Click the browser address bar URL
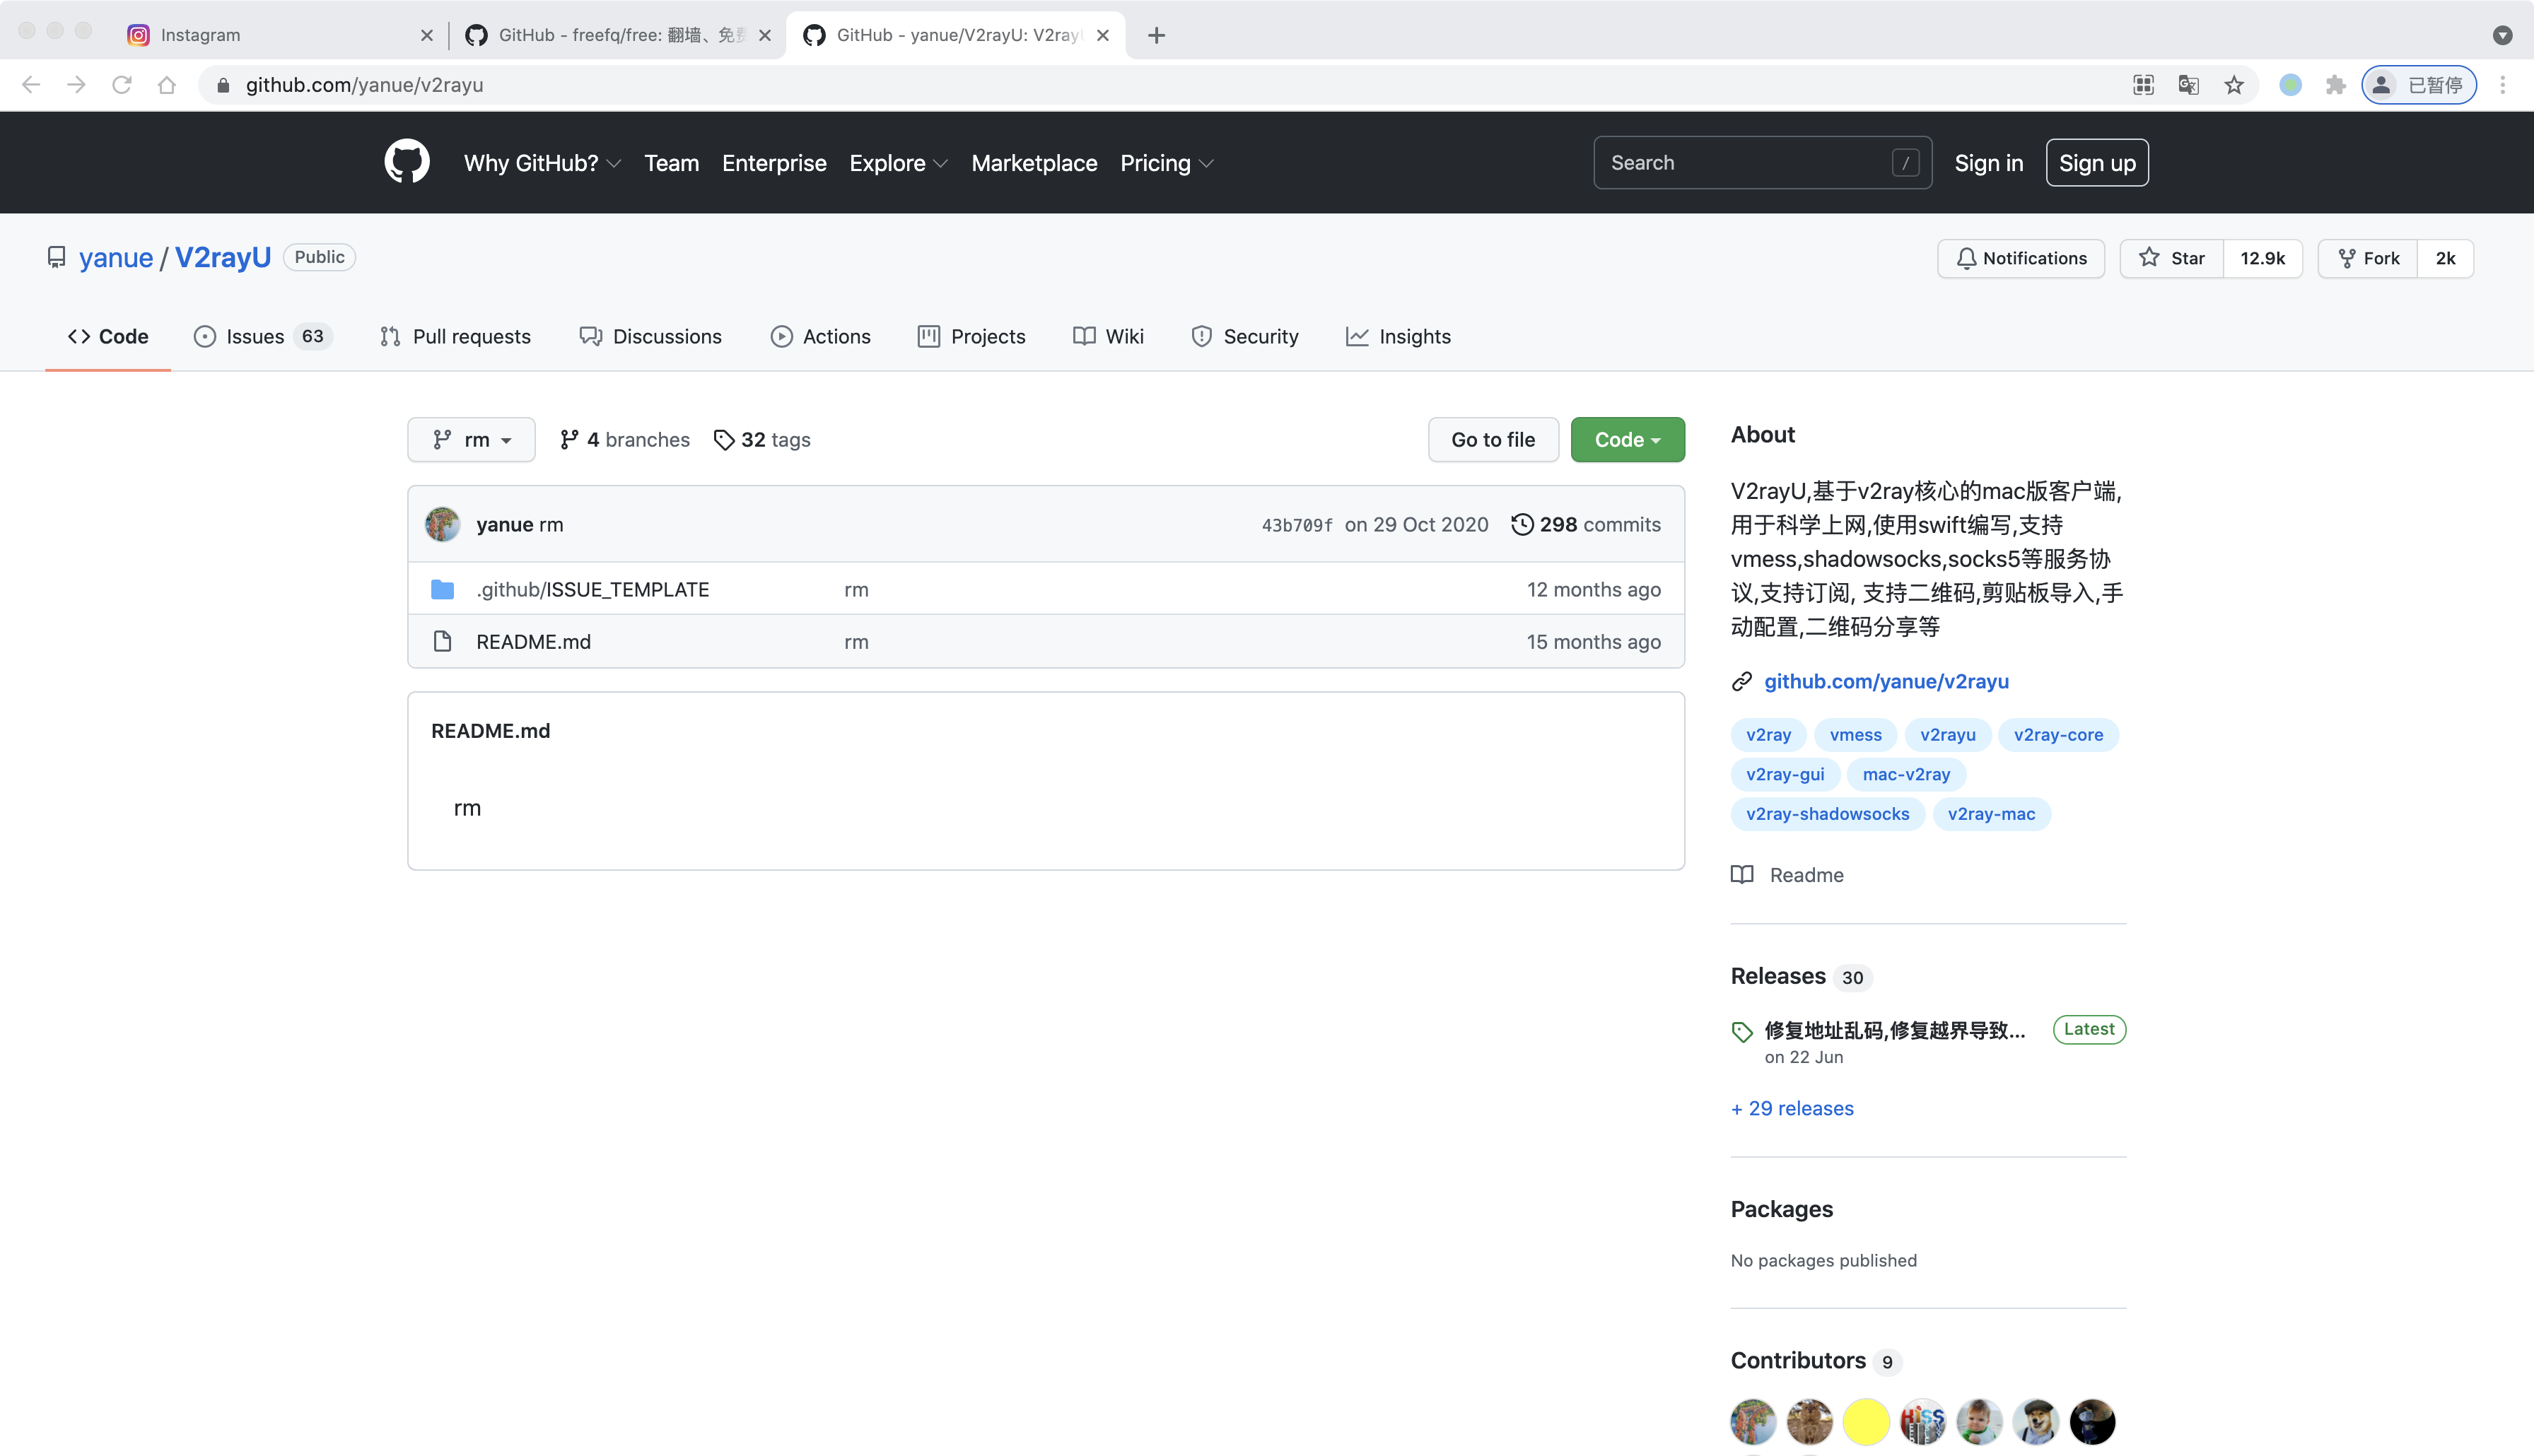 click(x=364, y=85)
